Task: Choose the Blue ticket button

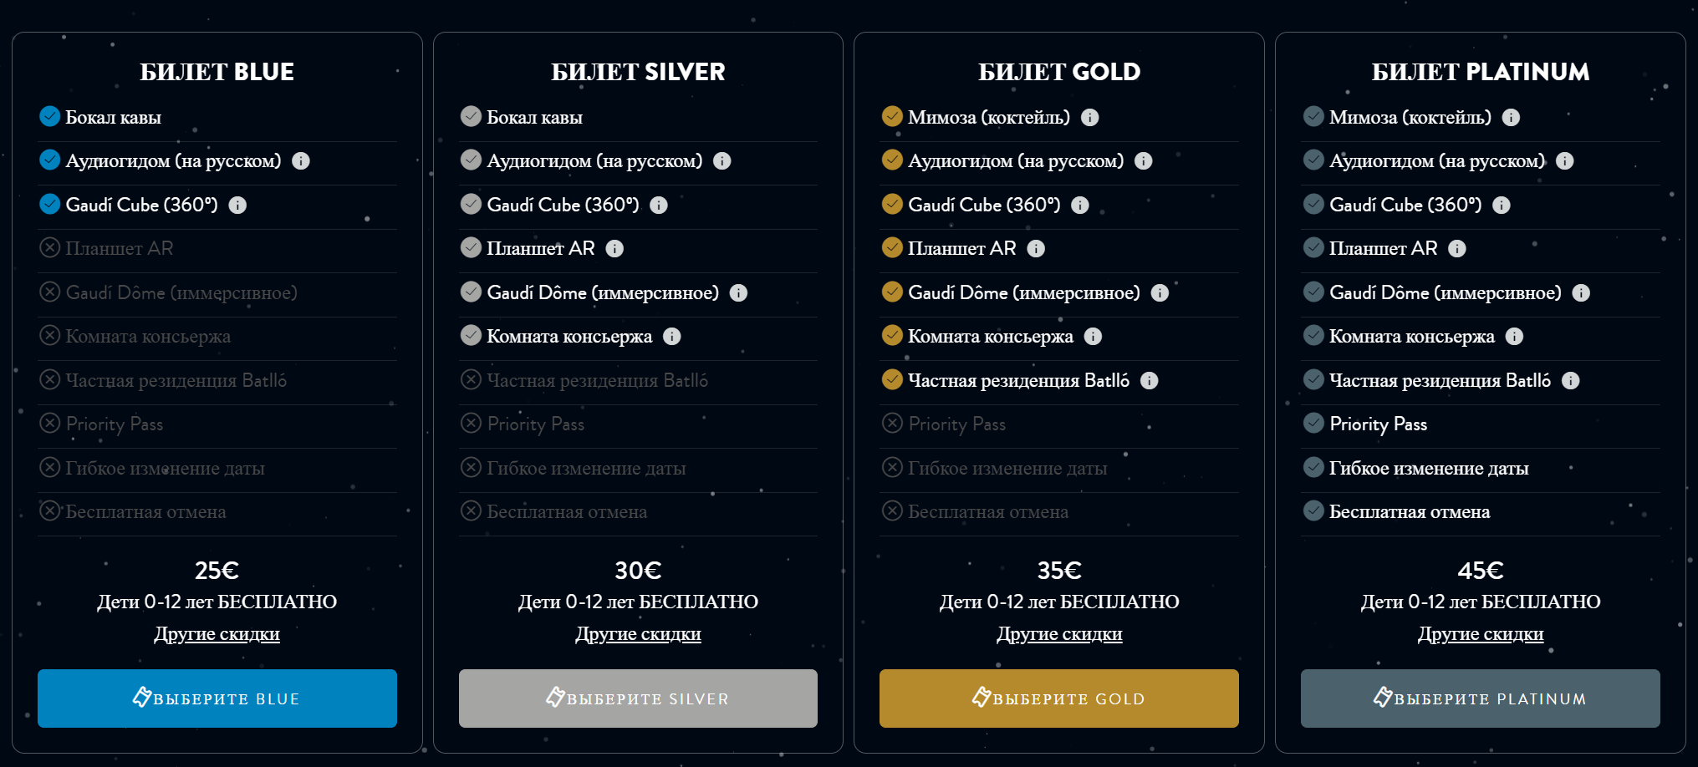Action: [217, 698]
